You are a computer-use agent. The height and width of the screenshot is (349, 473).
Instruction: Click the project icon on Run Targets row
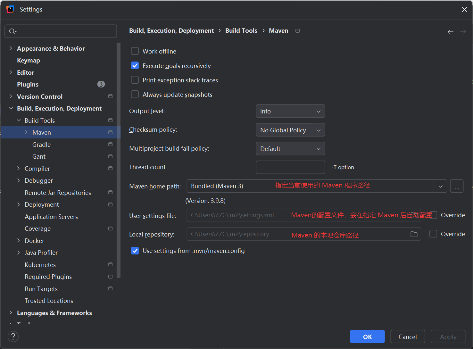(x=111, y=288)
